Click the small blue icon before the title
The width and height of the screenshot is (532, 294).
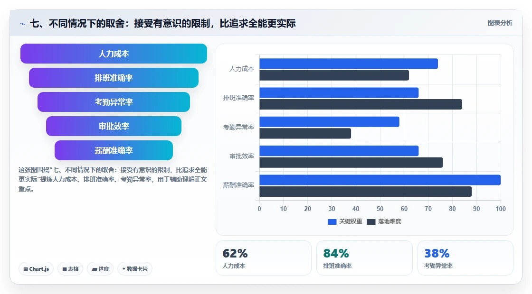point(23,24)
